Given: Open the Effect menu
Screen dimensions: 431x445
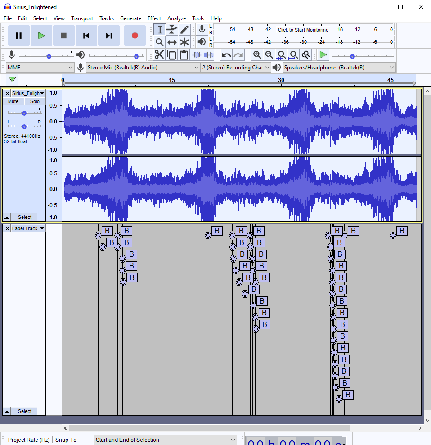Looking at the screenshot, I should tap(154, 18).
